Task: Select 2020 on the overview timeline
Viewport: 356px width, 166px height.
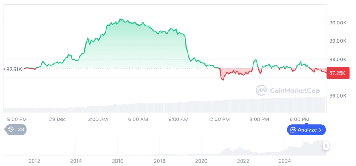Action: 201,161
